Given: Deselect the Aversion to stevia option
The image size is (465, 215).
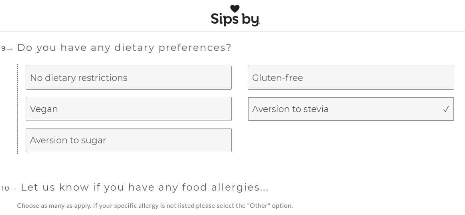Looking at the screenshot, I should (351, 109).
